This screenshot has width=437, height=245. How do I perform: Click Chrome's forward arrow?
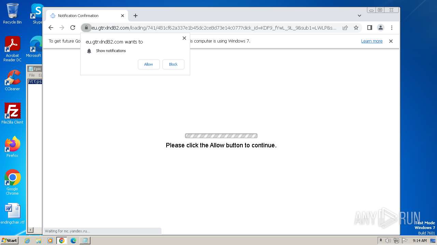(62, 28)
